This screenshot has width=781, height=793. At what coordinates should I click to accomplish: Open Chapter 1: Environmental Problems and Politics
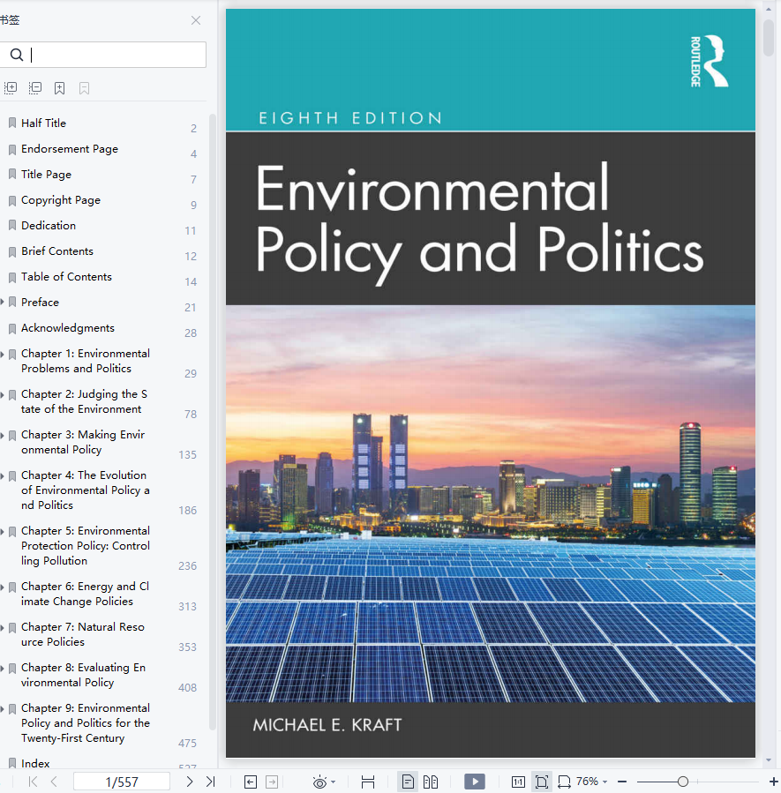[86, 361]
